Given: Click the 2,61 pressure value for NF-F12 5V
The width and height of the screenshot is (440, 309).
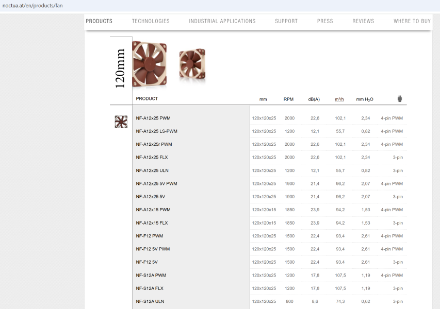Looking at the screenshot, I should coord(366,262).
